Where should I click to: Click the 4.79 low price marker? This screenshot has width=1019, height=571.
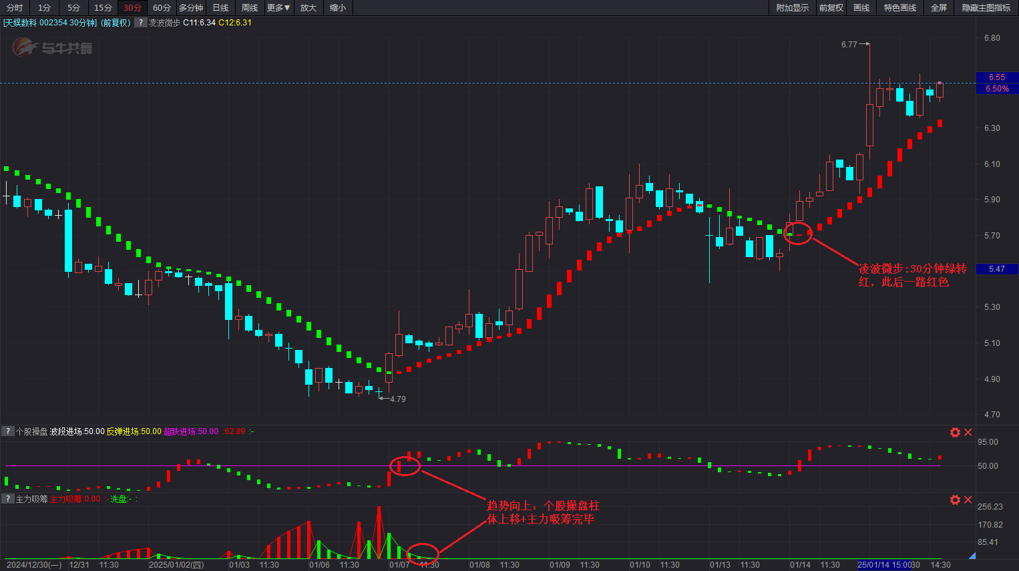(x=397, y=399)
